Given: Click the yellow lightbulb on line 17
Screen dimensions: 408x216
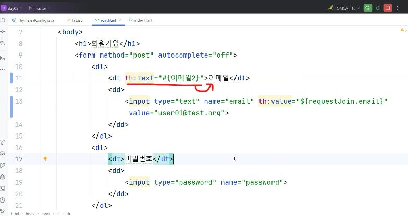Looking at the screenshot, I should click(45, 159).
